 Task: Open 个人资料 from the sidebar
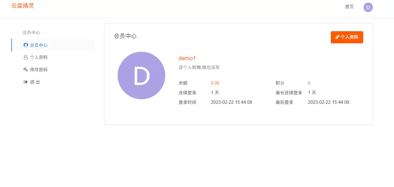coord(39,57)
